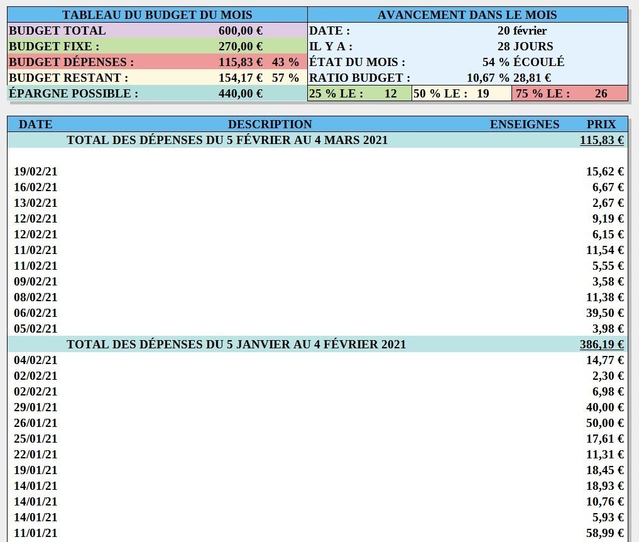Click the 54 % ÉCOULÉ status cell
This screenshot has height=542, width=639.
523,62
